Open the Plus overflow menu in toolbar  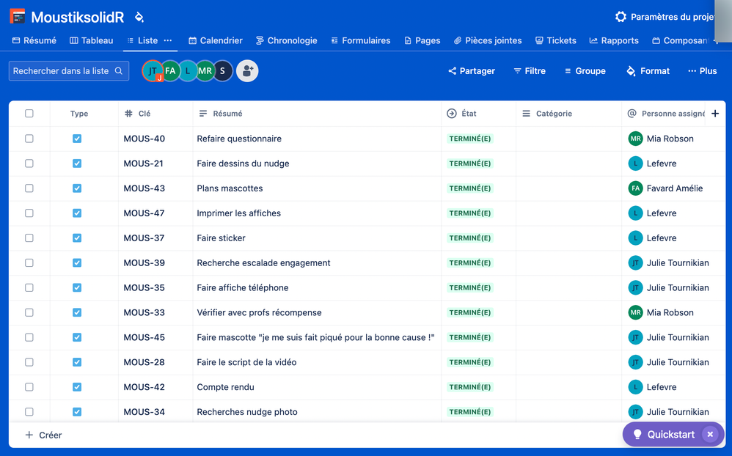coord(702,71)
